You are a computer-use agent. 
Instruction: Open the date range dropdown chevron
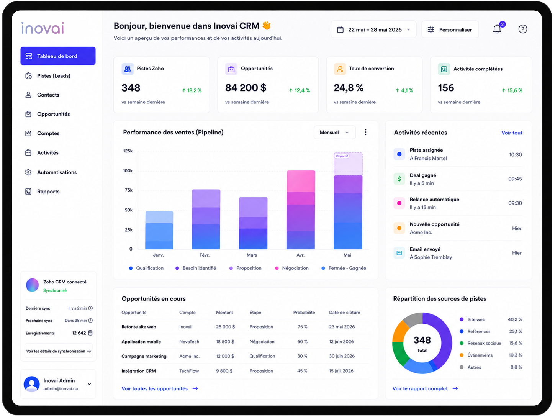pos(408,29)
